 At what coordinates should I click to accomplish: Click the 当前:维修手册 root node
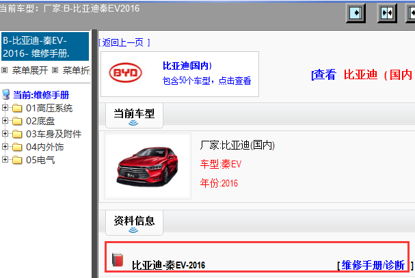tap(41, 95)
